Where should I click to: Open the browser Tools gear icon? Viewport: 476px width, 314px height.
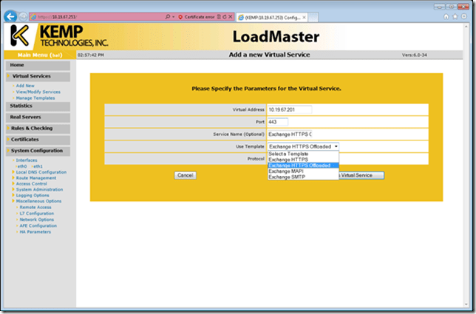[x=463, y=16]
